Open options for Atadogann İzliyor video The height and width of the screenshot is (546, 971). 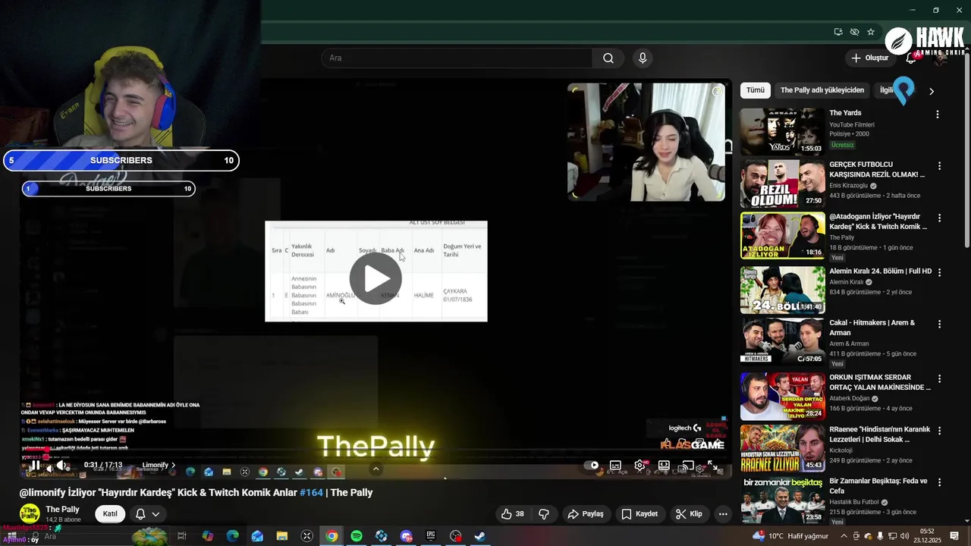[939, 218]
